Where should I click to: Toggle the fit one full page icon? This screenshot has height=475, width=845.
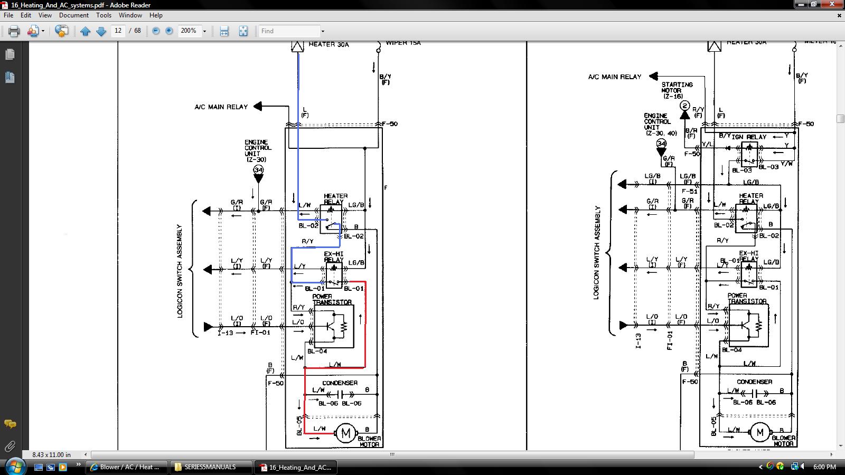(x=243, y=31)
